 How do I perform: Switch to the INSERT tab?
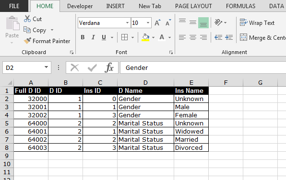tap(115, 6)
